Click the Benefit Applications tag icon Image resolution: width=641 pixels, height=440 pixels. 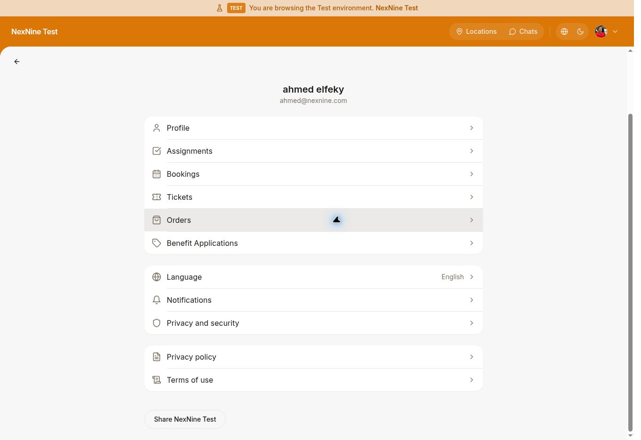[x=157, y=243]
